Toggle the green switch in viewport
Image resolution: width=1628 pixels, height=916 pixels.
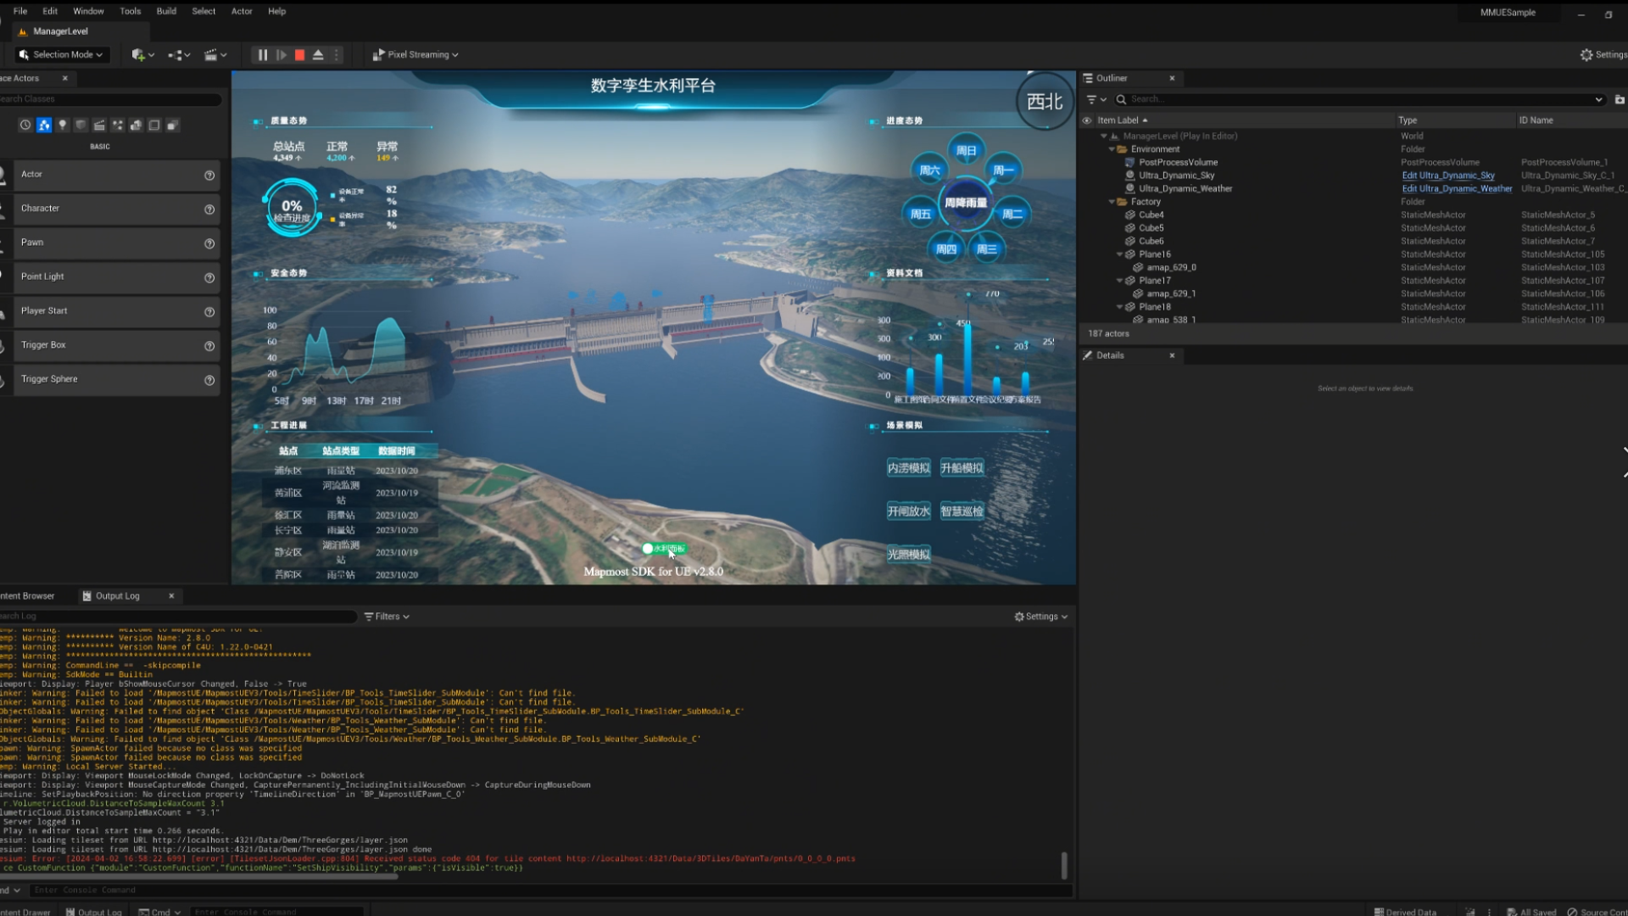(664, 549)
